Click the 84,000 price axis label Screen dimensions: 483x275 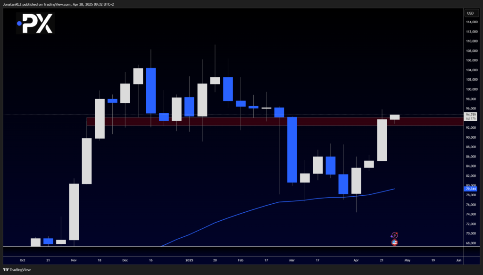tap(472, 166)
